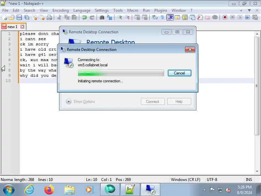The image size is (261, 196).
Task: Cancel the remote desktop connection attempt
Action: (x=179, y=73)
